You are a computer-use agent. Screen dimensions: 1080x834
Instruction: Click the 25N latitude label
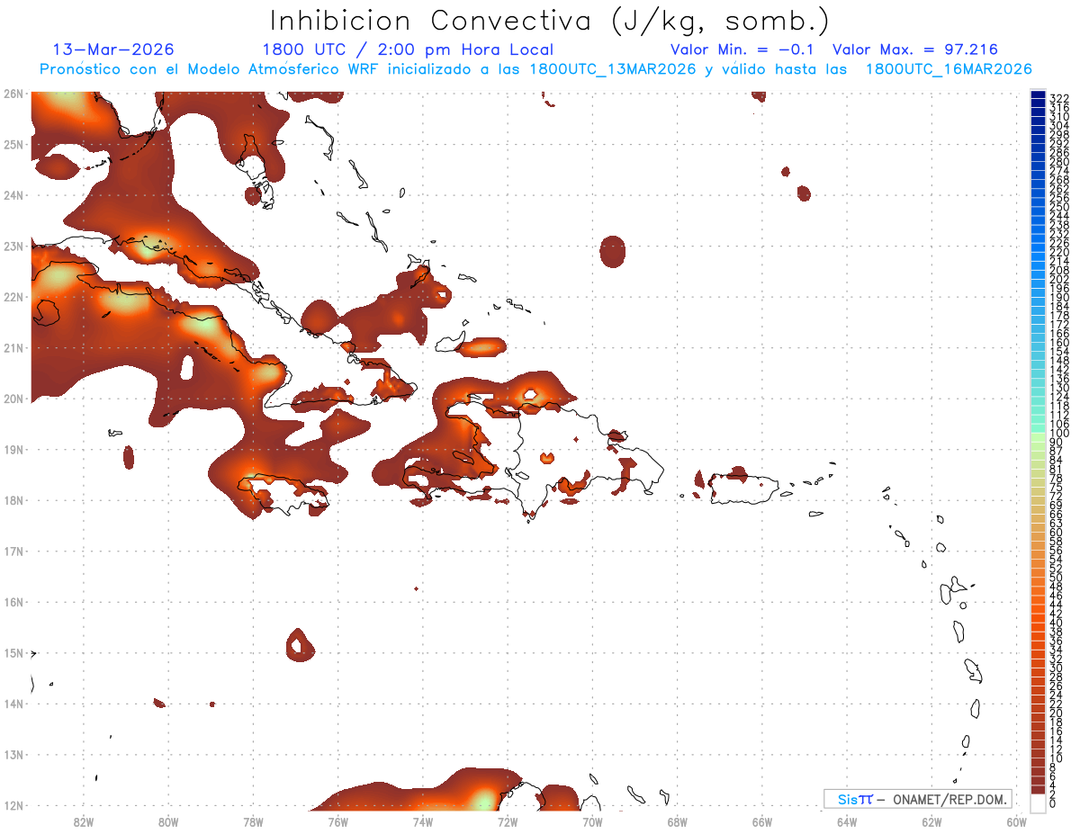(13, 144)
